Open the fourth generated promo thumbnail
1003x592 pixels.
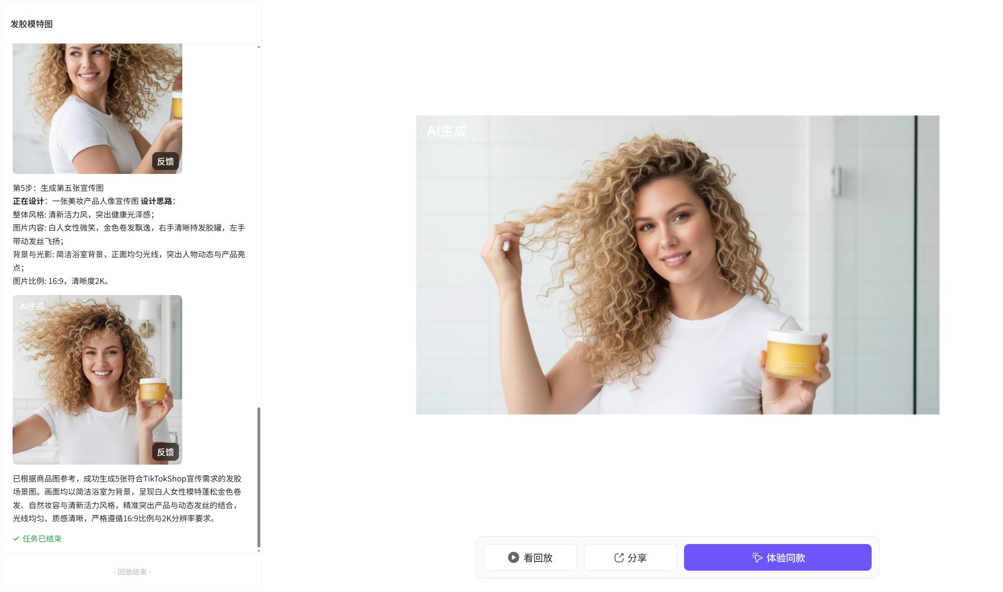[97, 109]
